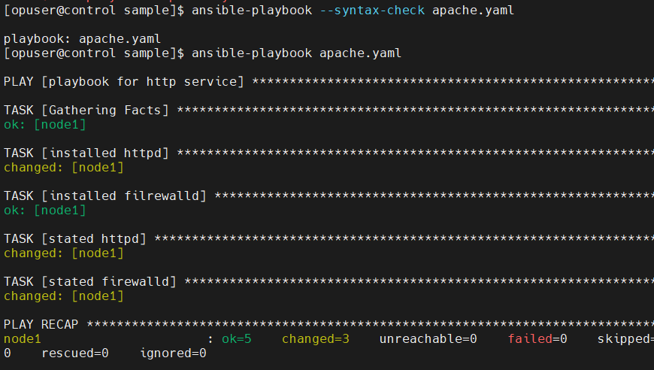This screenshot has width=654, height=370.
Task: Click the first "[opuser@control sample]$" prompt
Action: (94, 11)
